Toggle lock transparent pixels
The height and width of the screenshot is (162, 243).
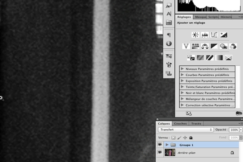[x=173, y=138]
